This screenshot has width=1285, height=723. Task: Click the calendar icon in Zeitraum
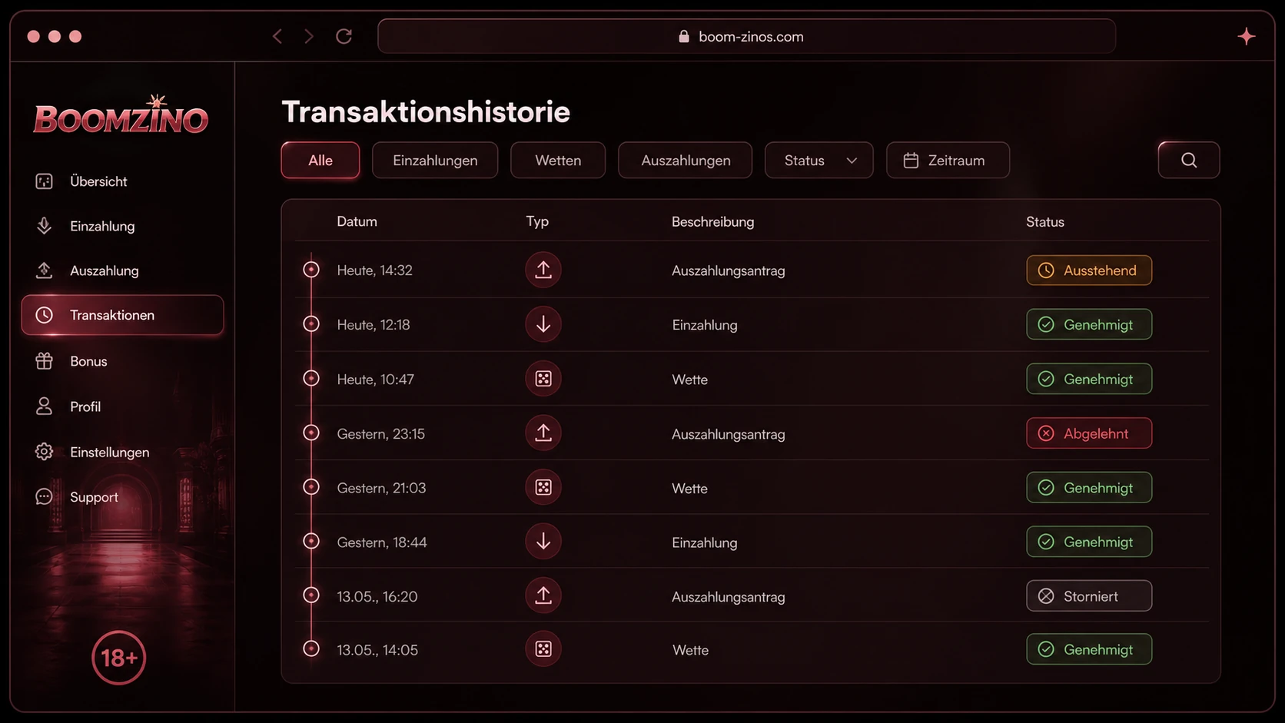click(x=911, y=160)
